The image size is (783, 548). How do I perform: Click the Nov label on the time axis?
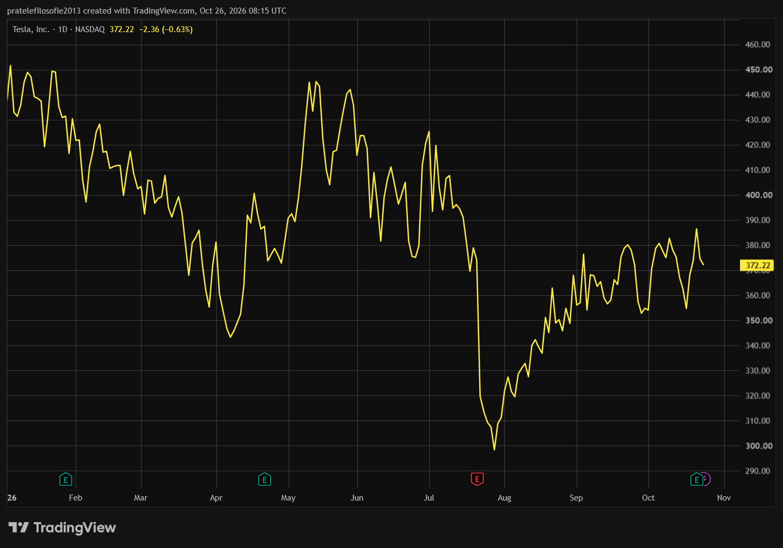(x=724, y=498)
